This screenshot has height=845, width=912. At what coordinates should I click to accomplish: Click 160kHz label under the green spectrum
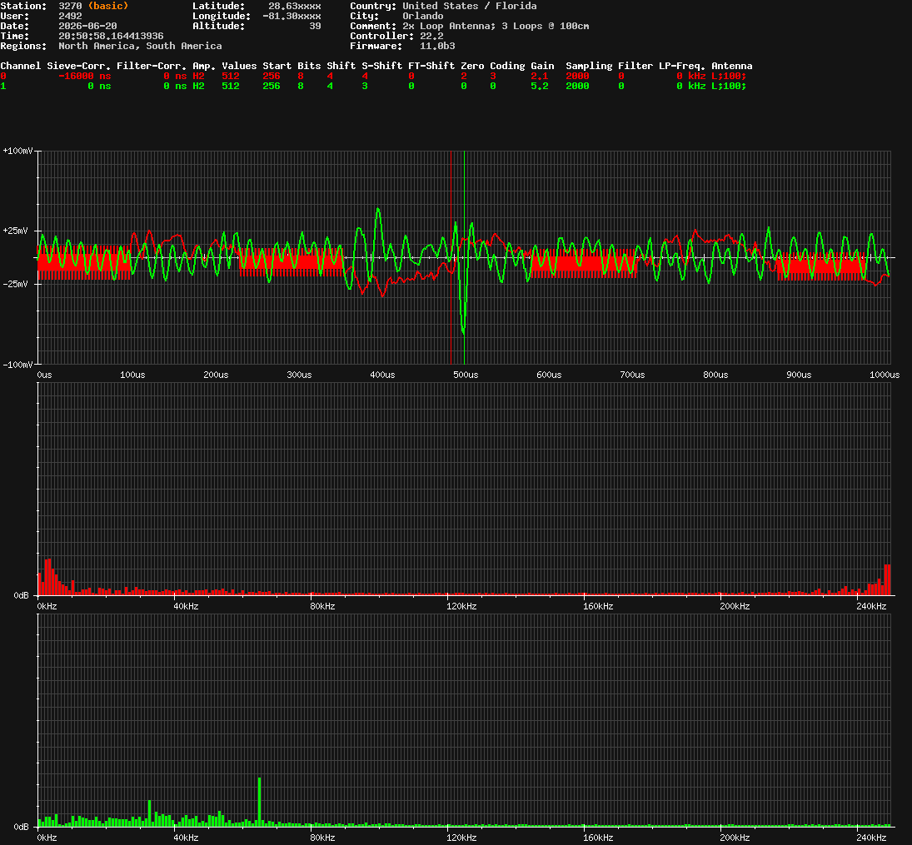point(598,838)
